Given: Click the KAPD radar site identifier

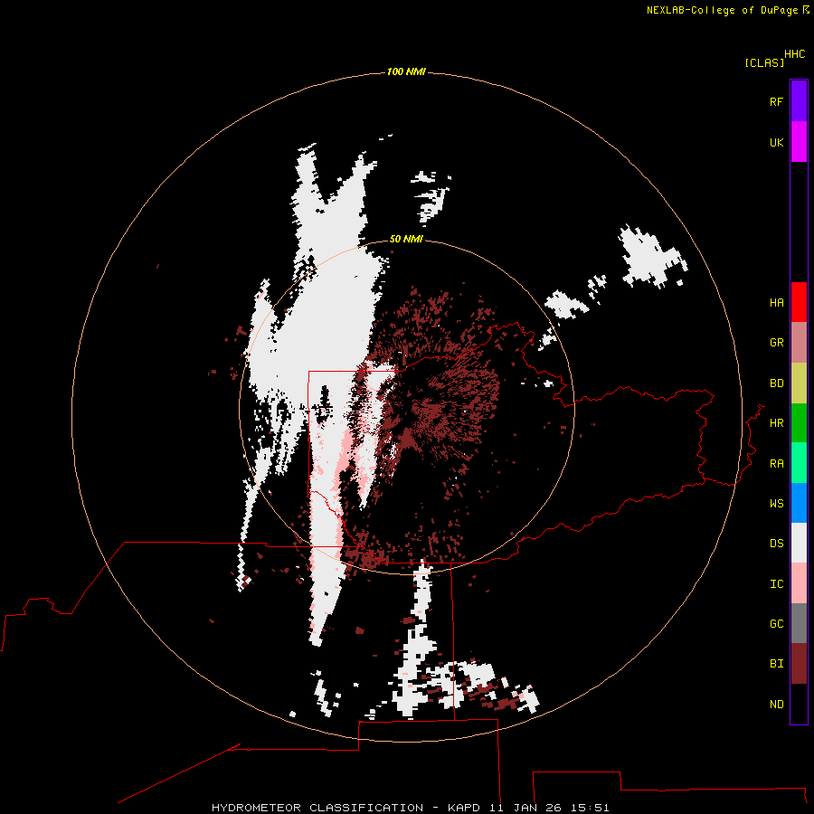Looking at the screenshot, I should point(464,808).
